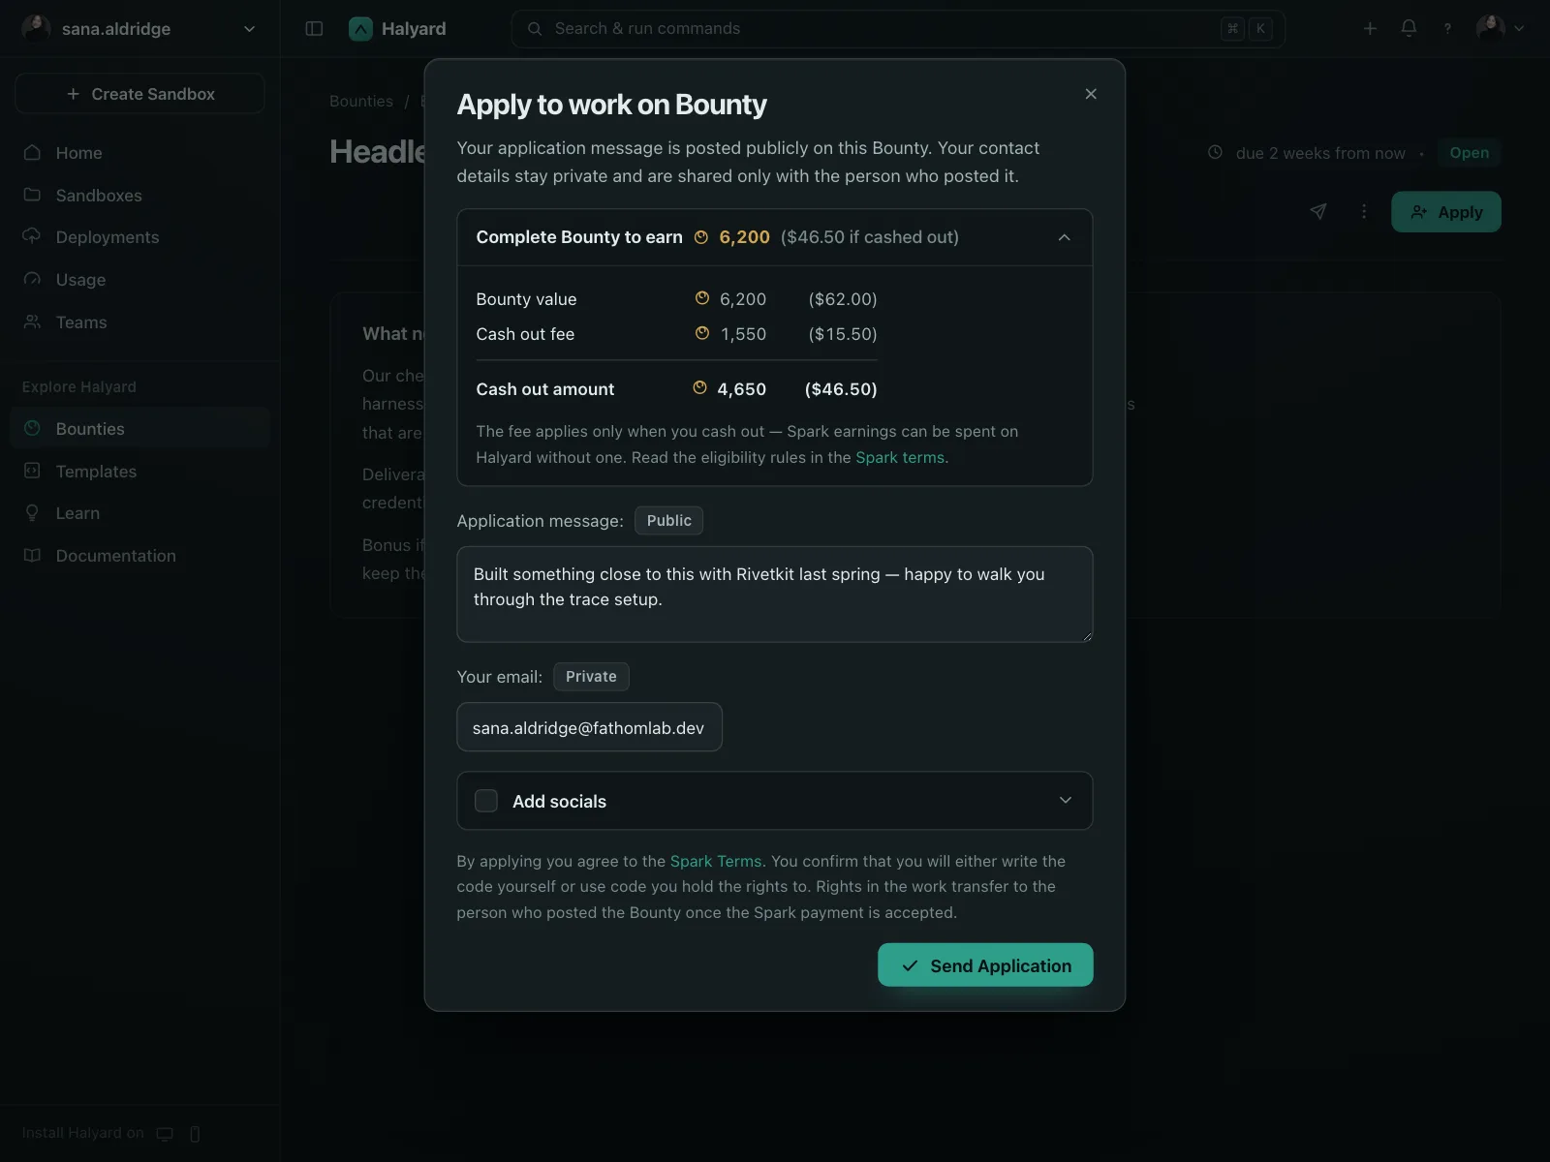The width and height of the screenshot is (1550, 1162).
Task: Open the help question mark icon
Action: [x=1447, y=29]
